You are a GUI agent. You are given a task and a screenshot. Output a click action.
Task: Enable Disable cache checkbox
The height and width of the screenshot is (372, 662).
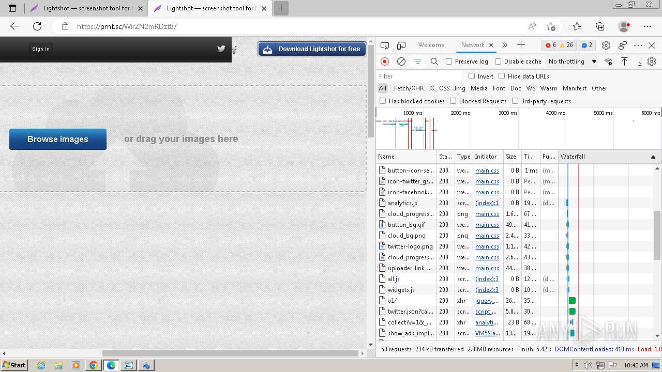(x=498, y=61)
